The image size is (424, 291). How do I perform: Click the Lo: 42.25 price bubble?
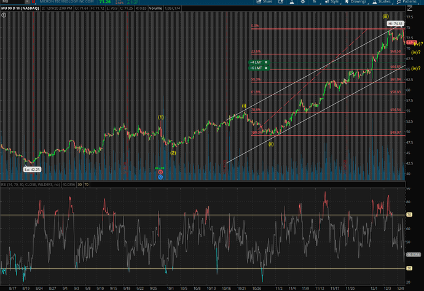pos(32,169)
